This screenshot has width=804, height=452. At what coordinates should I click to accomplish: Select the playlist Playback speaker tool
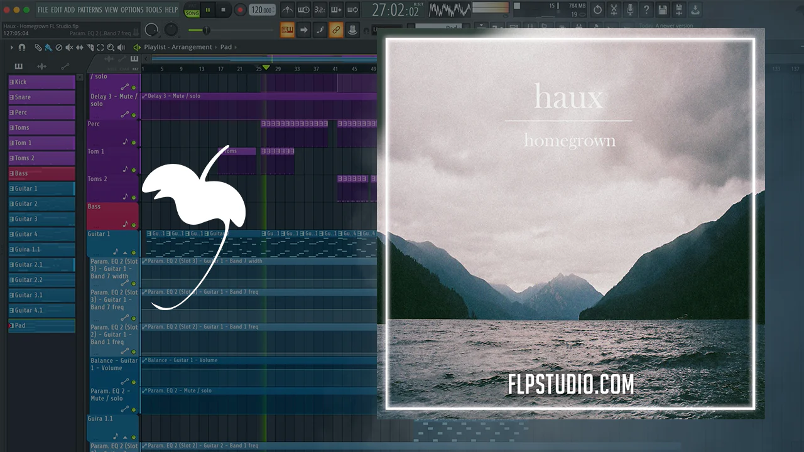(x=121, y=47)
